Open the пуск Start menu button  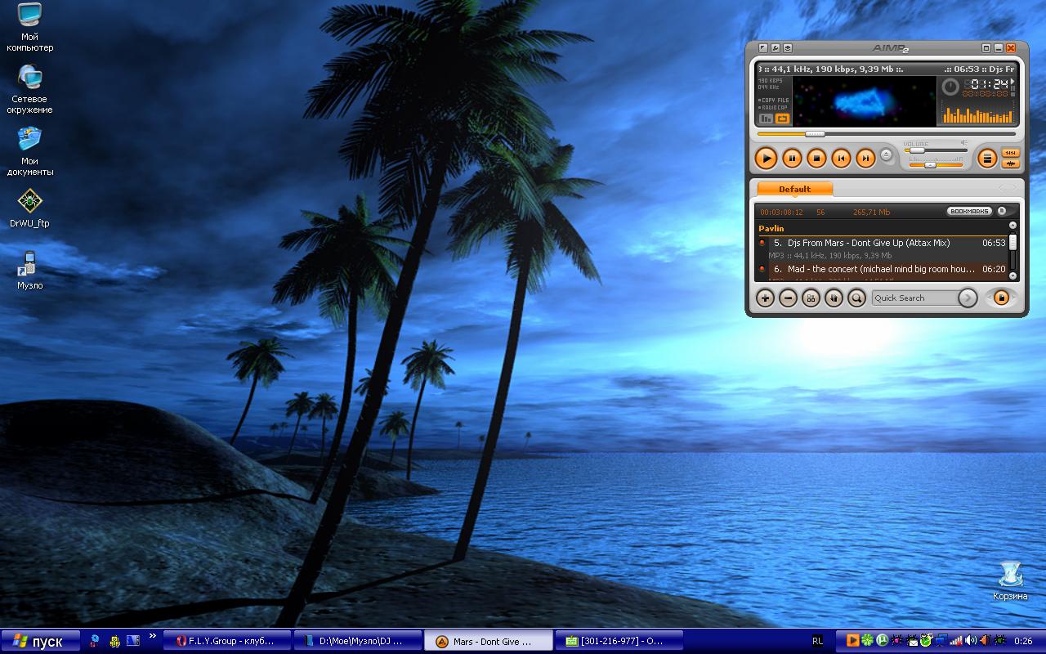pos(40,641)
